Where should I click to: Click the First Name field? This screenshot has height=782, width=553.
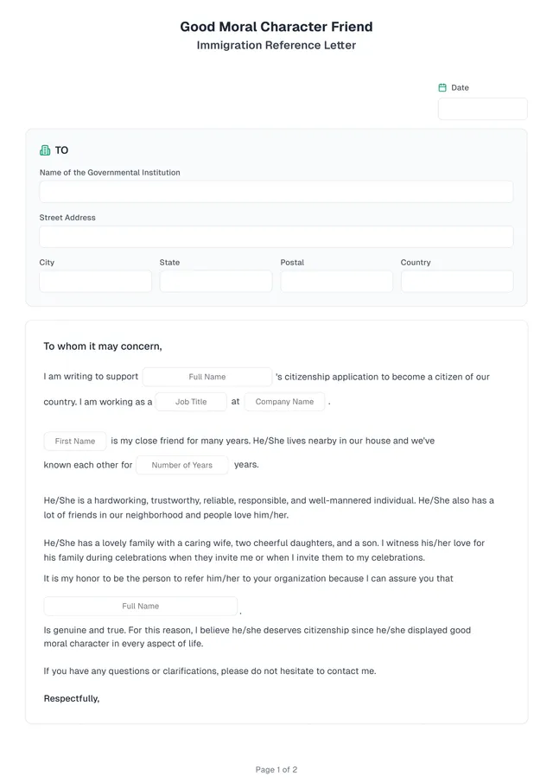pos(75,441)
